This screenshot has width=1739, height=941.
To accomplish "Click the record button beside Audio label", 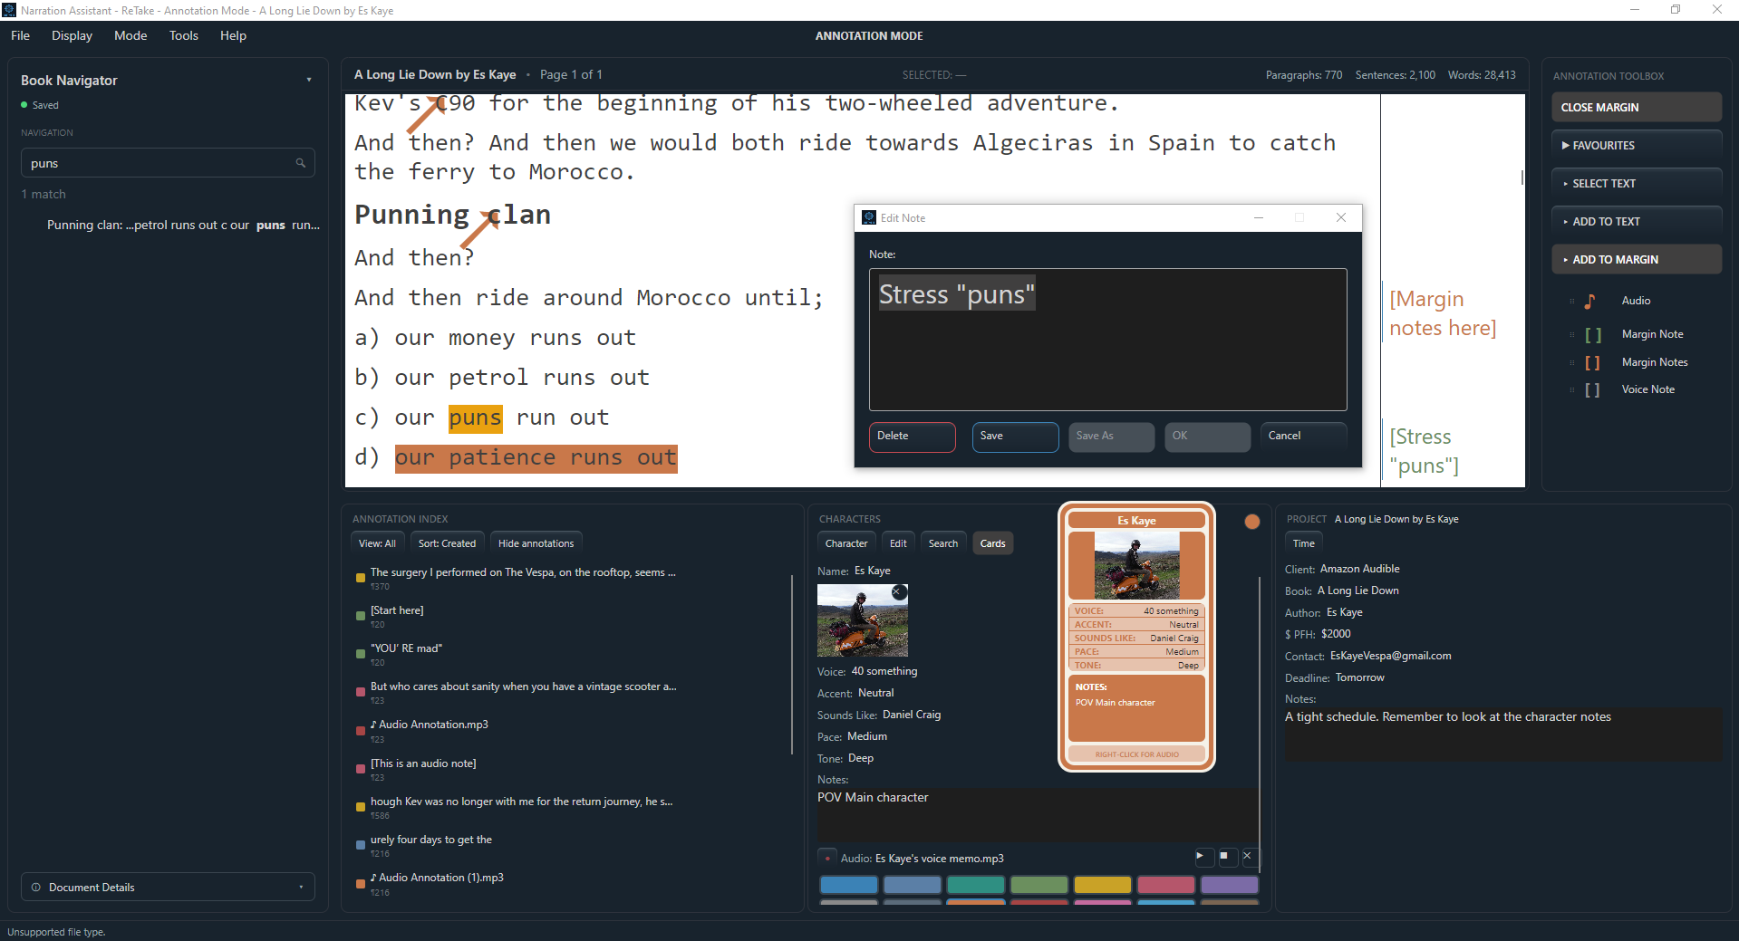I will click(x=827, y=859).
